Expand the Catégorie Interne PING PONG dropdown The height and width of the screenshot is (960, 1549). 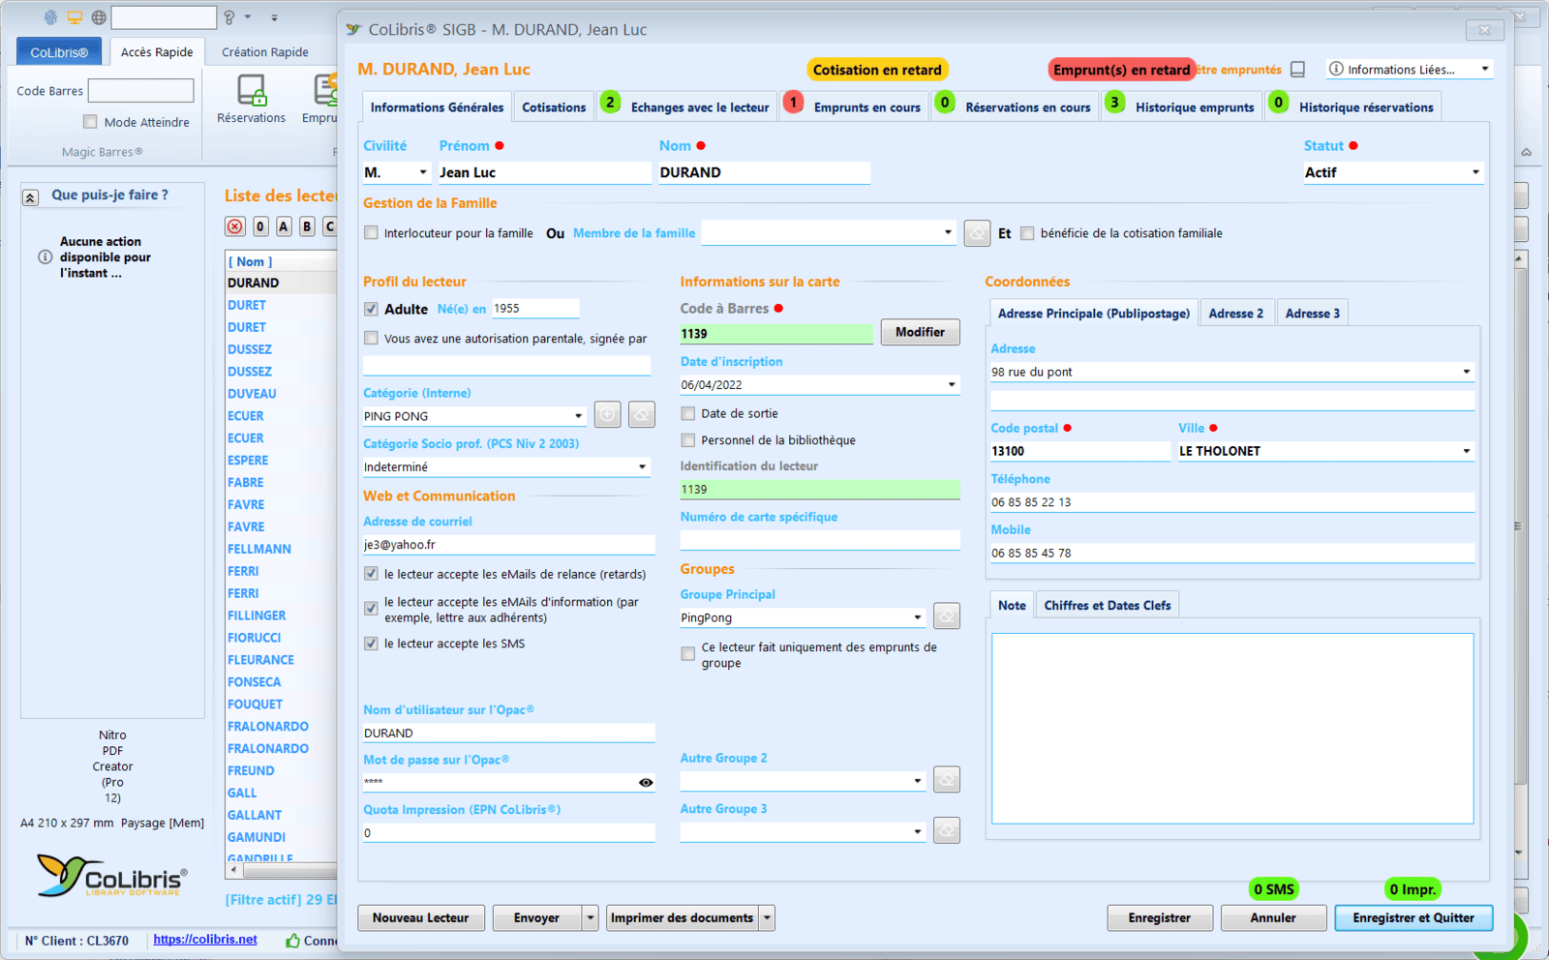point(578,416)
